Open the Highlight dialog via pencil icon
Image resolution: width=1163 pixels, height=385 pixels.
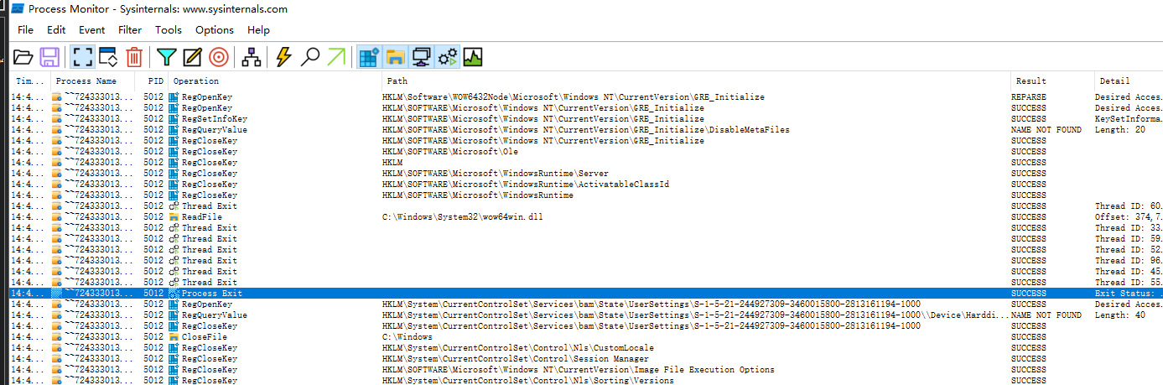click(x=193, y=57)
